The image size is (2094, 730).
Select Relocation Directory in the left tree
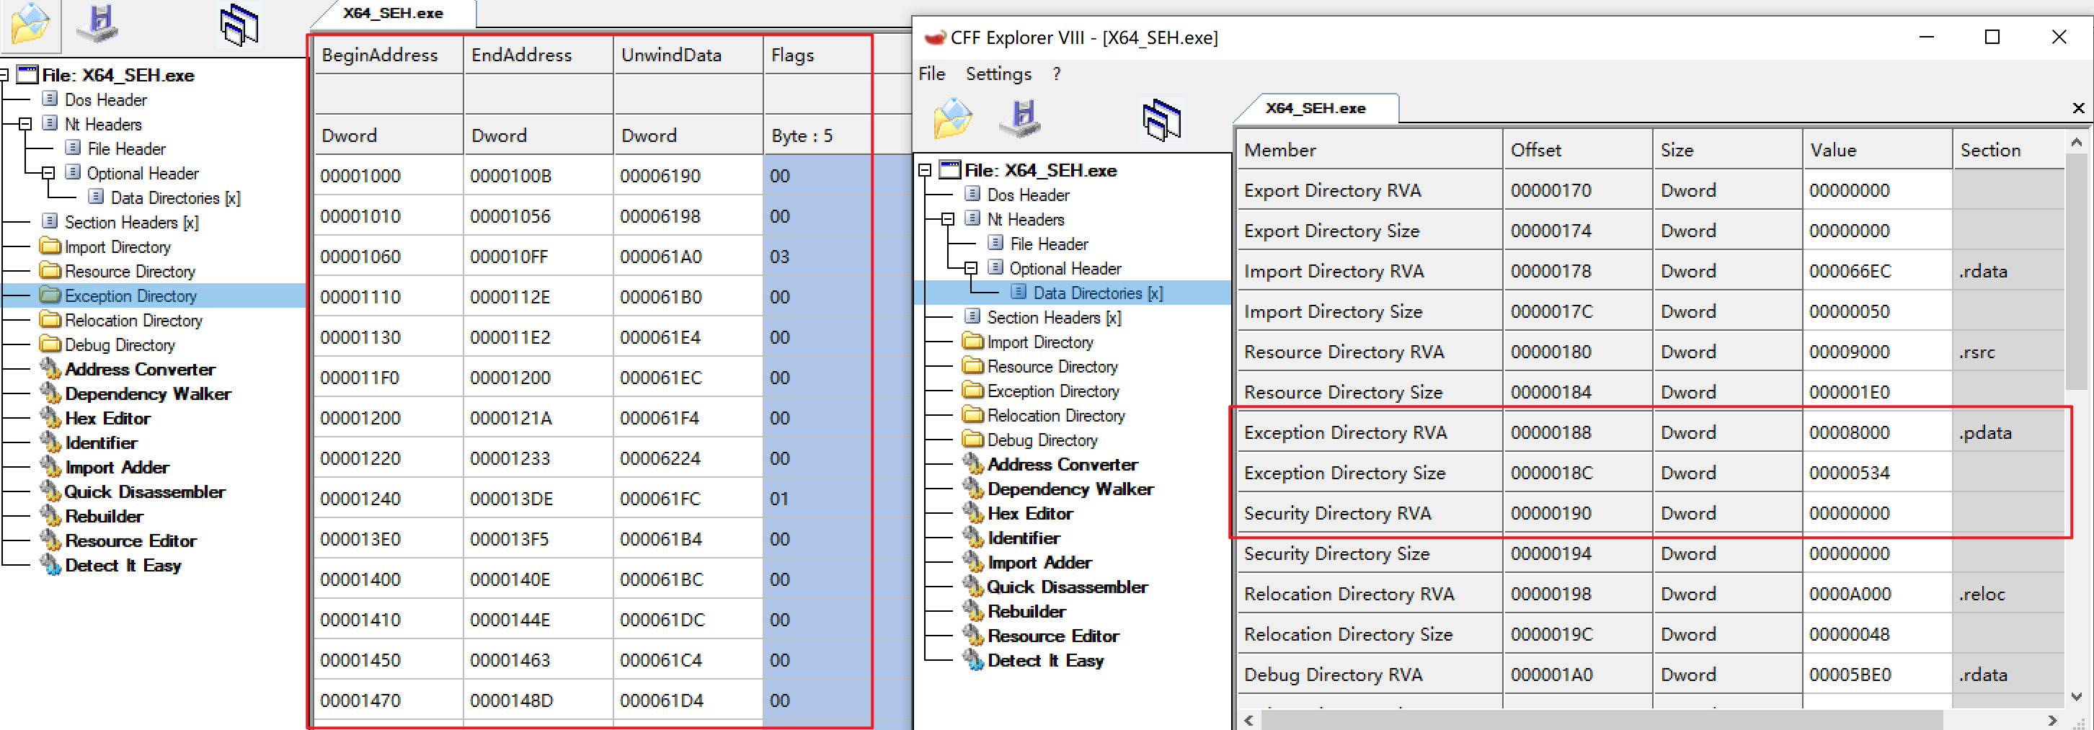(x=133, y=320)
